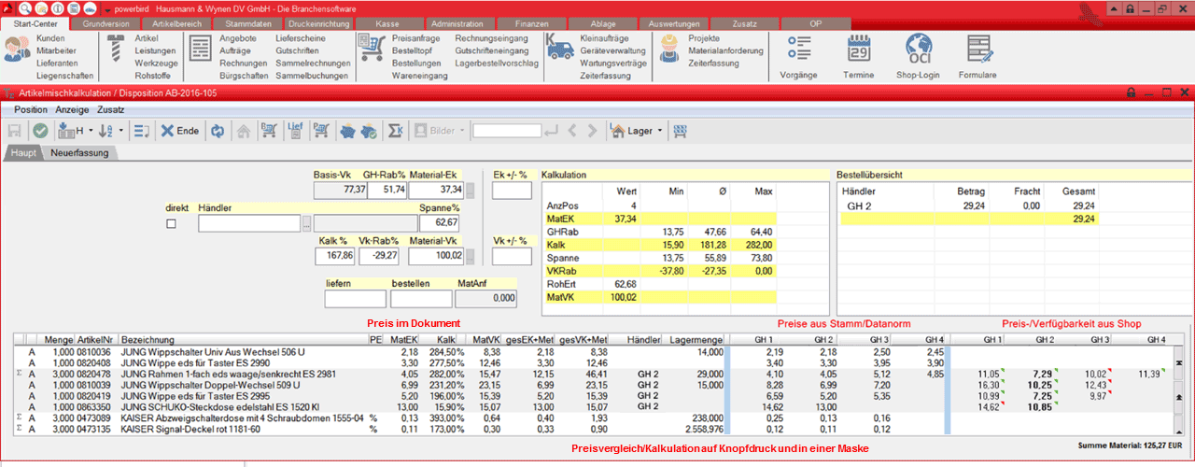Open Händler selection with ellipsis button
Viewport: 1195px width, 467px height.
(x=307, y=223)
